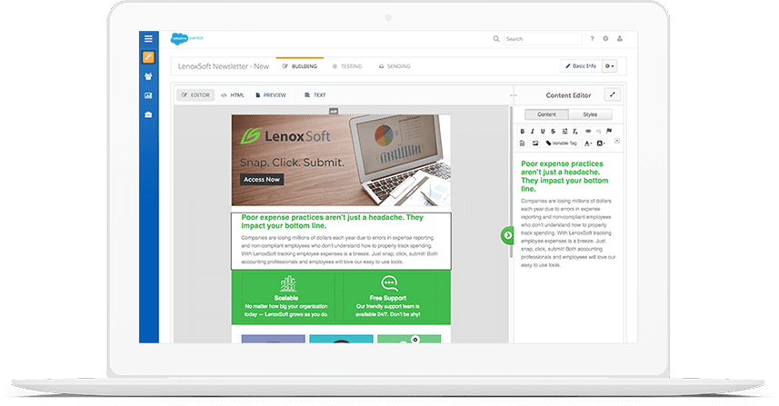Click body paragraph in Content Editor panel
This screenshot has height=406, width=779.
click(568, 233)
